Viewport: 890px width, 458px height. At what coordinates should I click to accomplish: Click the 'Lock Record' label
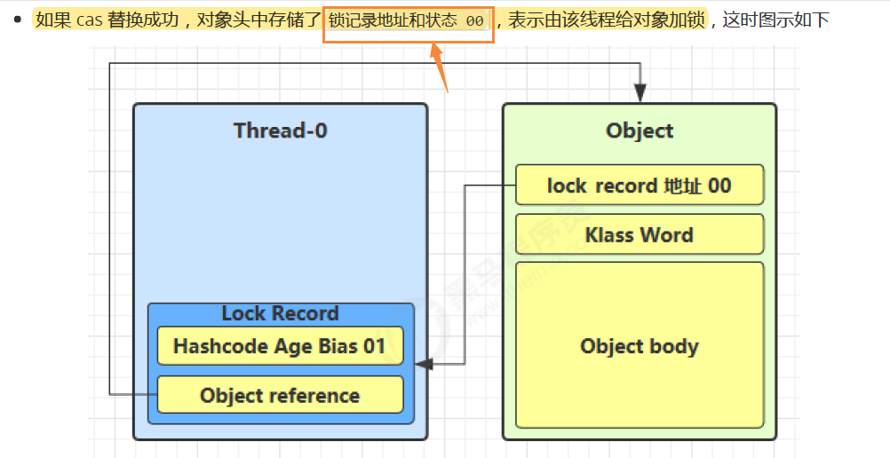pos(280,313)
